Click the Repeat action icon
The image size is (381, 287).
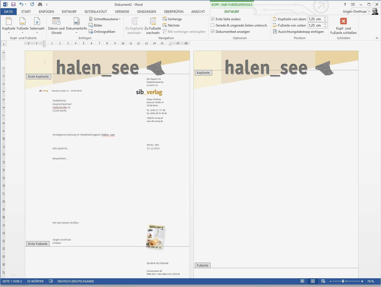click(32, 4)
